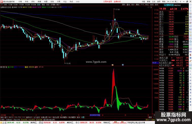Open the 市场 menu
The height and width of the screenshot is (124, 192).
pos(26,2)
